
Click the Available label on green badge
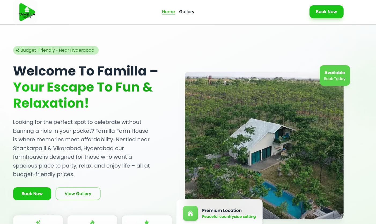(335, 73)
